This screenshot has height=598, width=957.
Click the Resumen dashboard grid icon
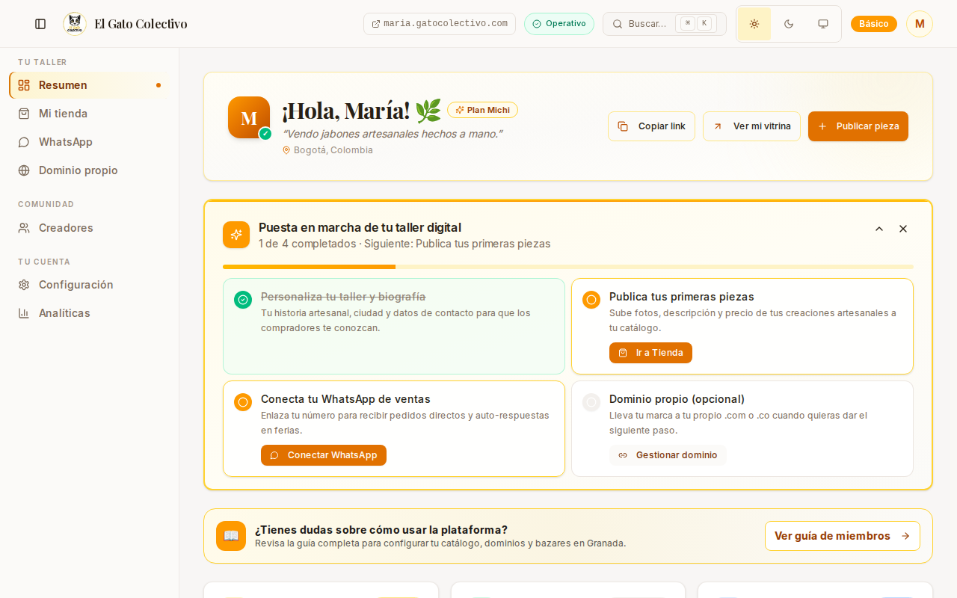click(x=24, y=85)
